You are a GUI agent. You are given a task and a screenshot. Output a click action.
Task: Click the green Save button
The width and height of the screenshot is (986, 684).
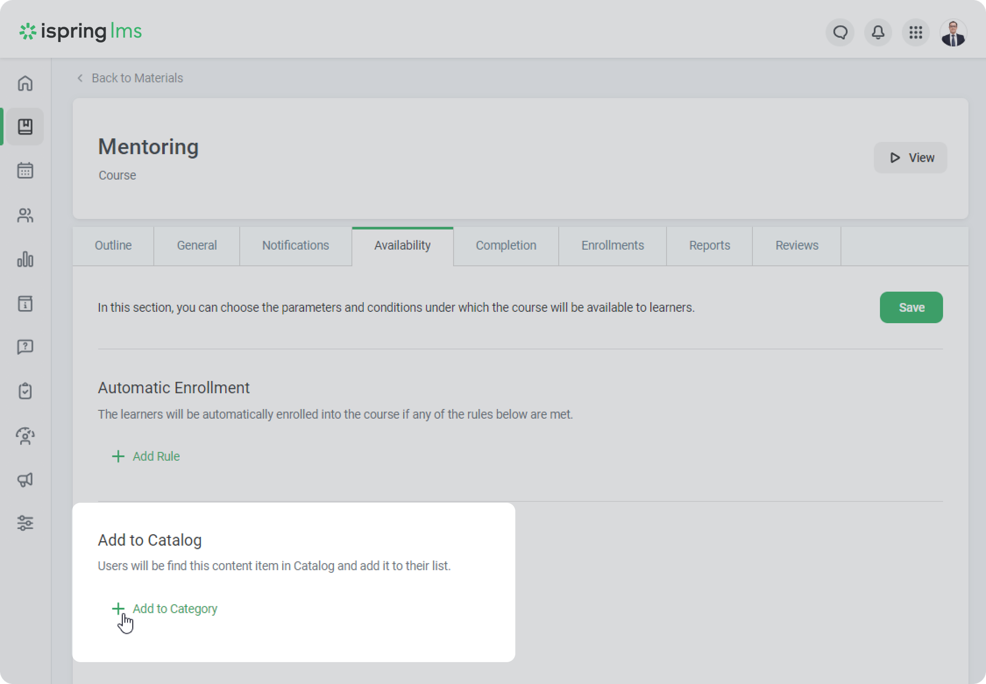click(911, 307)
